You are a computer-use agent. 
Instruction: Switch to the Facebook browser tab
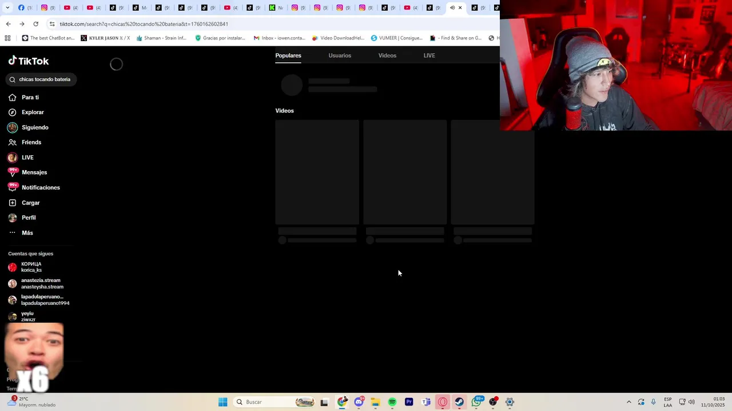25,8
